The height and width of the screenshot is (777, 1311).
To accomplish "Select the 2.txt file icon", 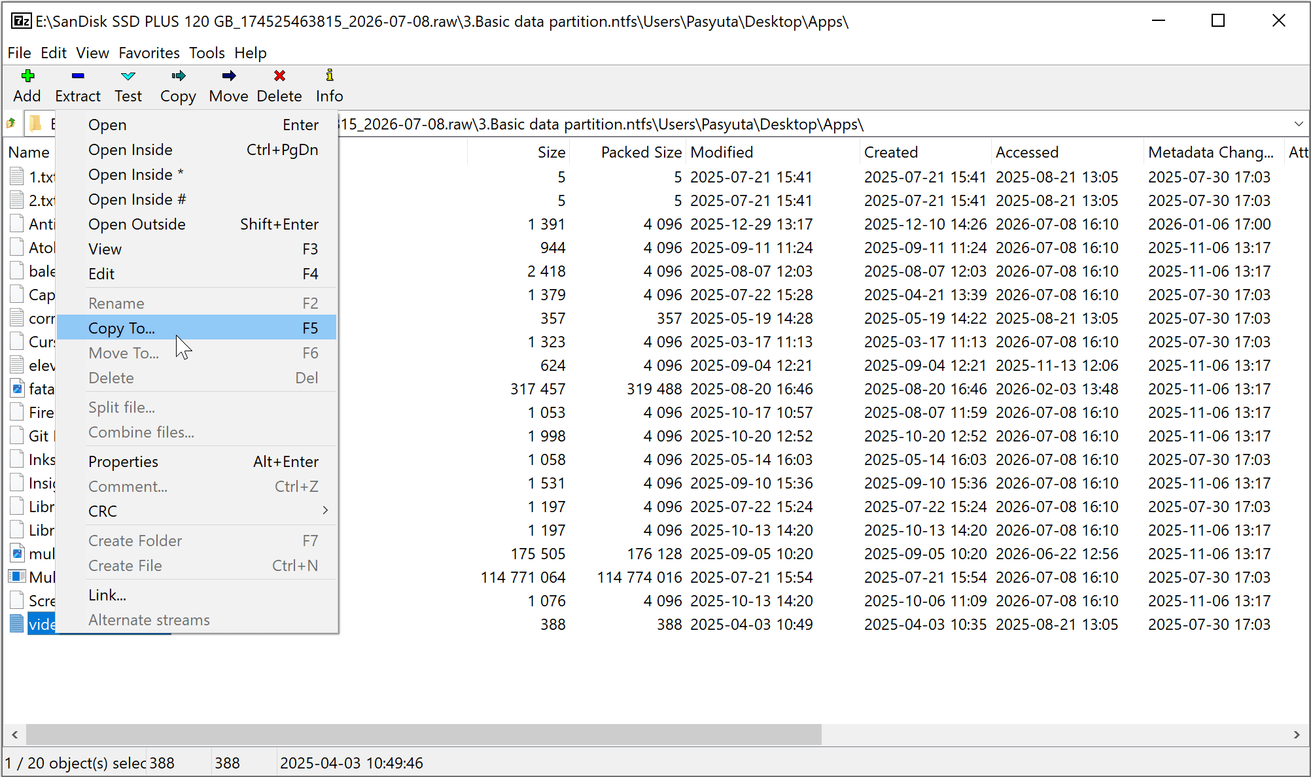I will pyautogui.click(x=17, y=200).
